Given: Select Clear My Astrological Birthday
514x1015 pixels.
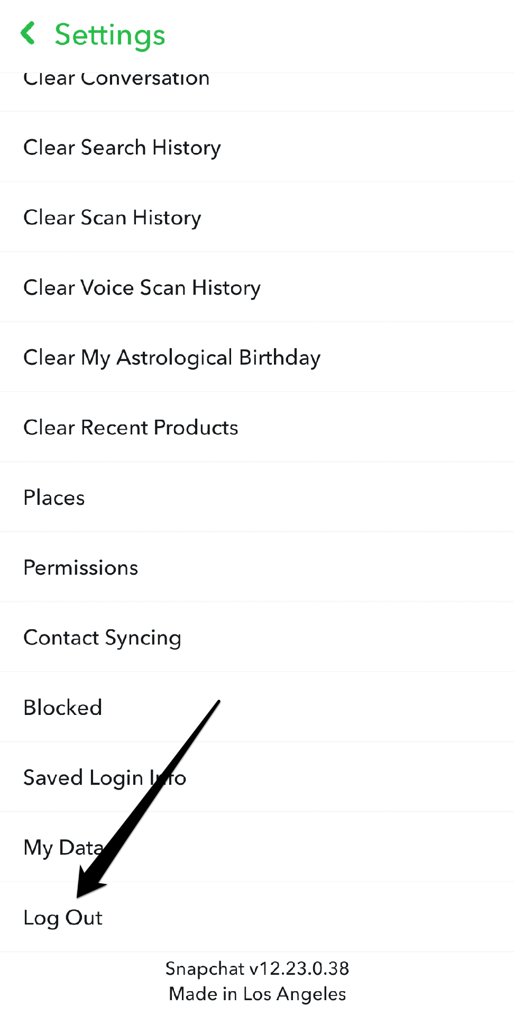Looking at the screenshot, I should (x=172, y=358).
